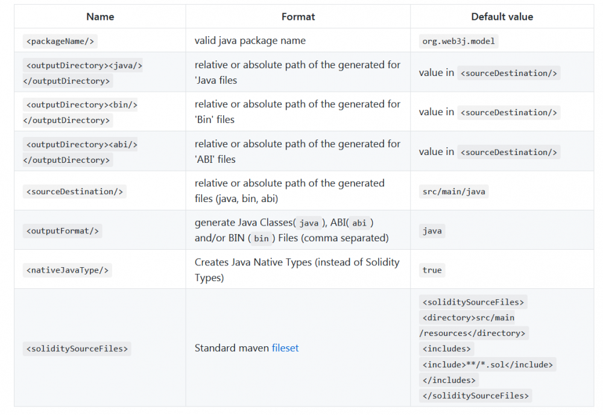The image size is (603, 415).
Task: Click the "Format" column header
Action: (x=298, y=17)
